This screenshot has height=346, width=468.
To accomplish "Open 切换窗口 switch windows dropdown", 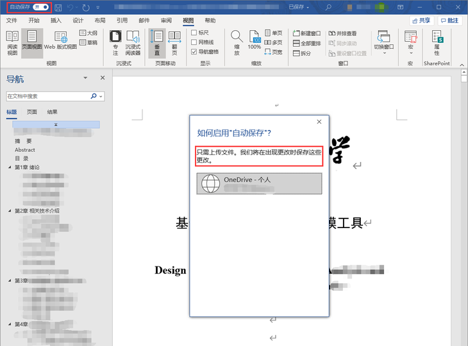I will pyautogui.click(x=384, y=43).
